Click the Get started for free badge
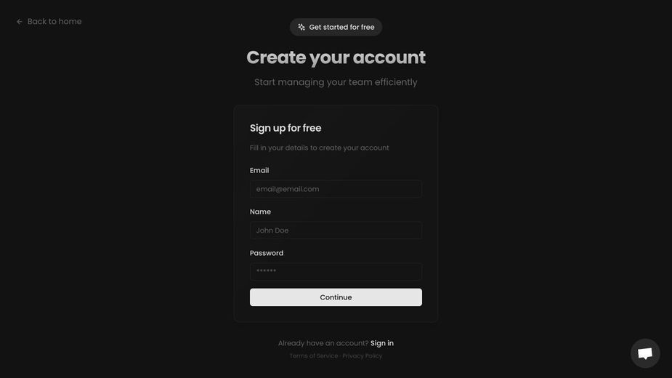 pos(336,27)
